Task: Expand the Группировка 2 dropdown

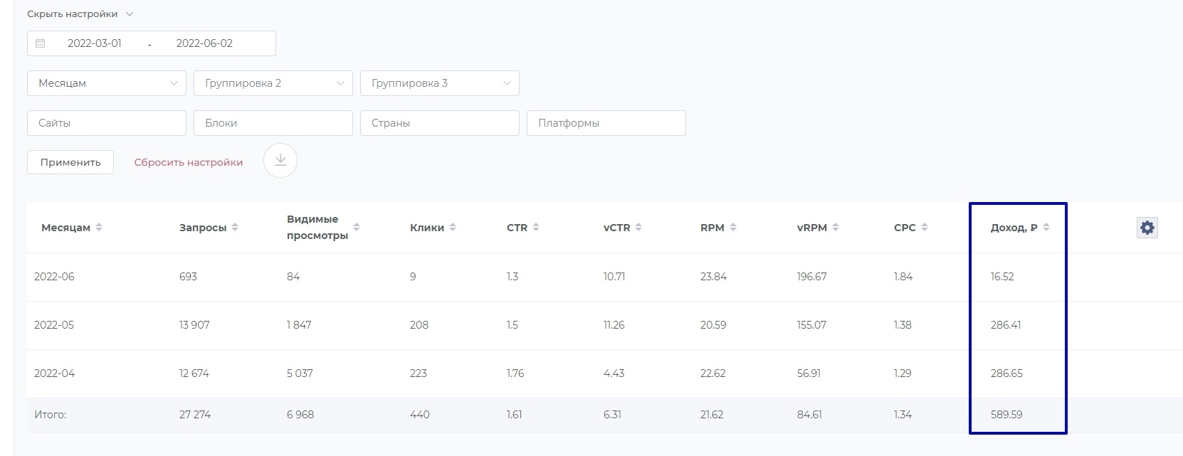Action: (x=273, y=83)
